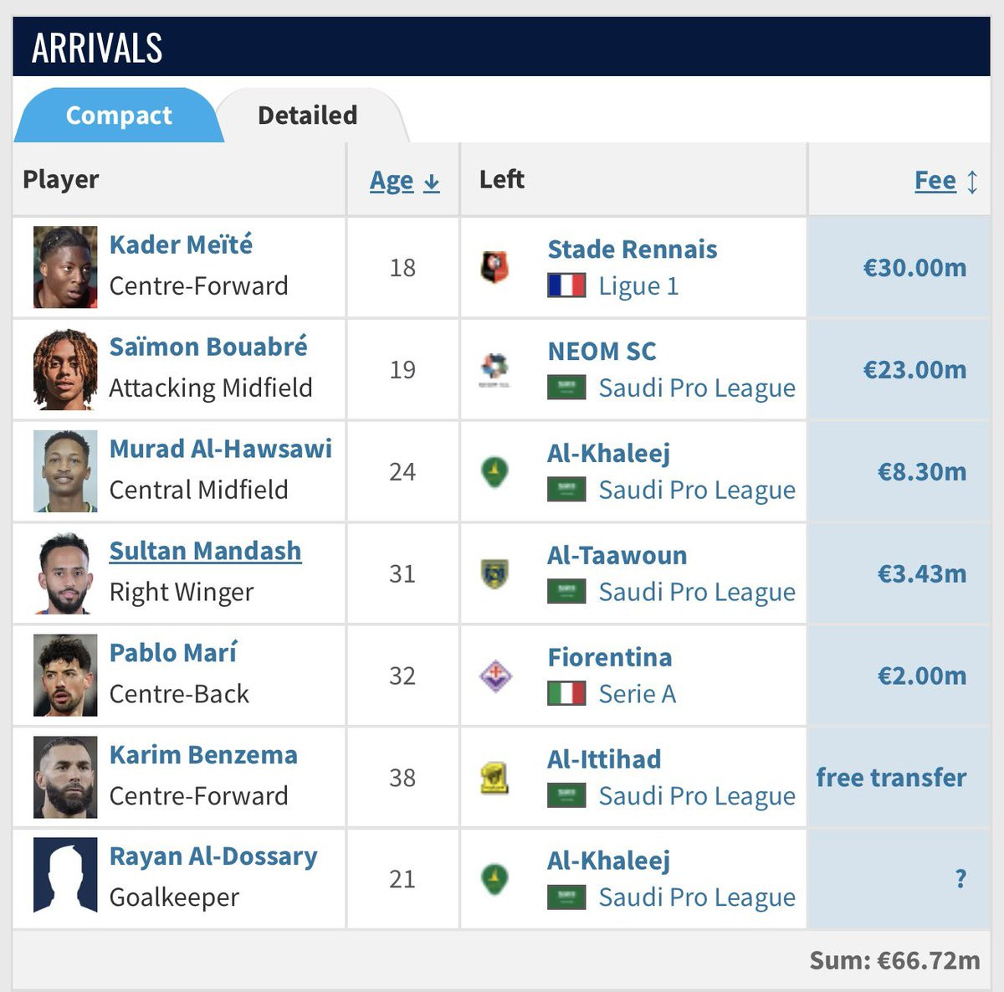This screenshot has height=992, width=1004.
Task: Click the Al-Ittihad club crest icon
Action: coord(494,778)
